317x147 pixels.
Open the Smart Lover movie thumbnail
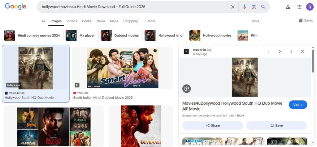pyautogui.click(x=123, y=68)
